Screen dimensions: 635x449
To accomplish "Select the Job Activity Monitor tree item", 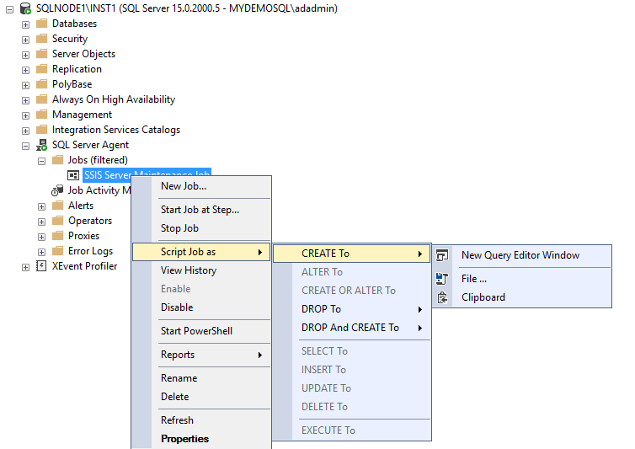I will click(x=99, y=190).
